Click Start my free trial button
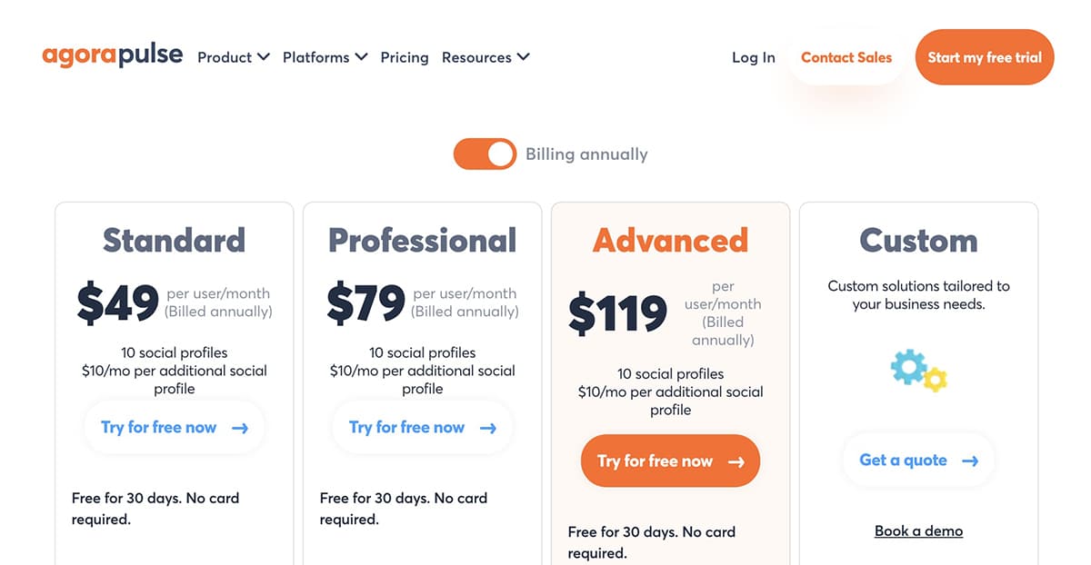This screenshot has height=565, width=1091. (985, 57)
